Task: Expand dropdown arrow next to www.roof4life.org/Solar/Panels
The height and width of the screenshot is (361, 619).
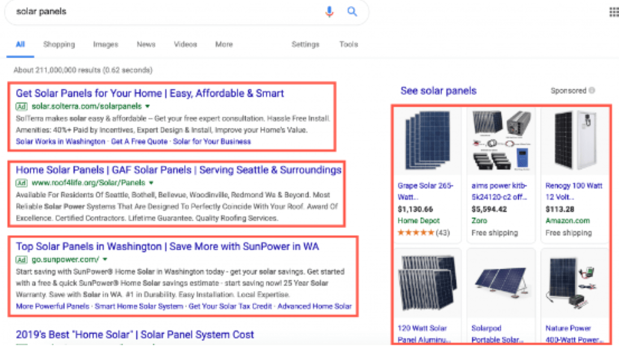Action: (x=151, y=183)
